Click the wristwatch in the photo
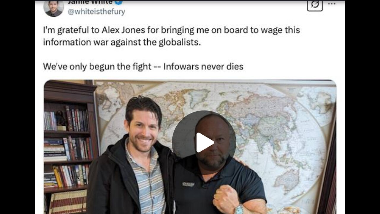380x214 pixels. [x=239, y=209]
